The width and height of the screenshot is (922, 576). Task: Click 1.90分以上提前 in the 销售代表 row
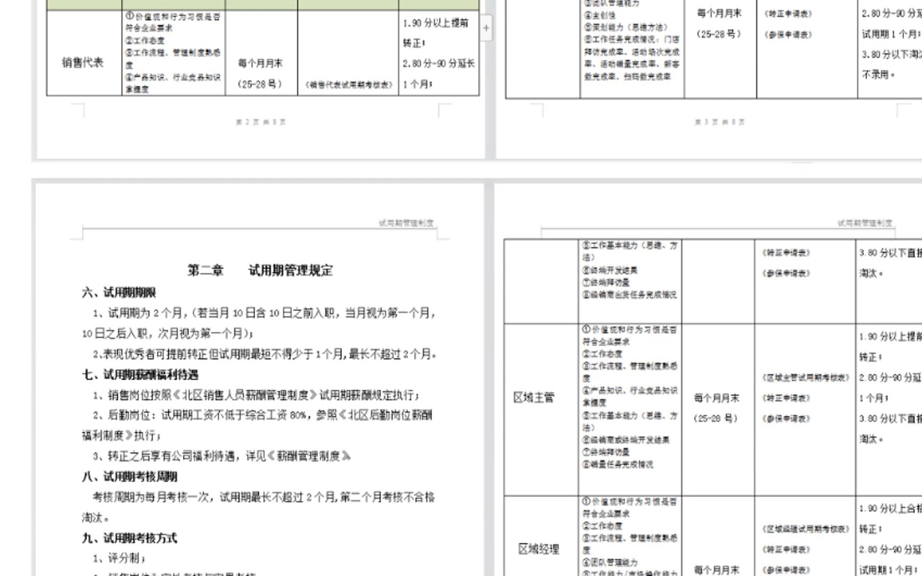tap(435, 23)
